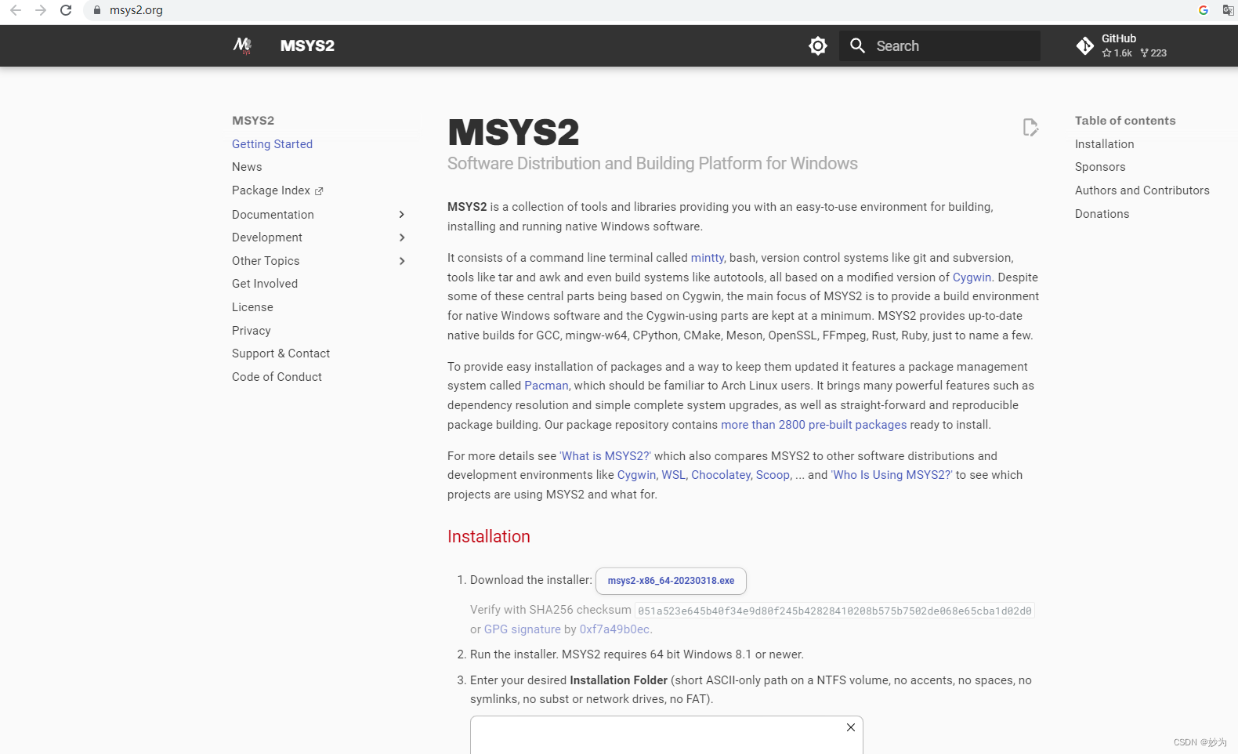Open the Get Involved nav item
Screen dimensions: 1238x754
coord(265,284)
